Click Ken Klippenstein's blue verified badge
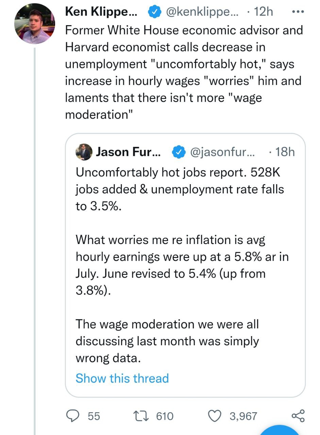The width and height of the screenshot is (320, 435). coord(154,12)
